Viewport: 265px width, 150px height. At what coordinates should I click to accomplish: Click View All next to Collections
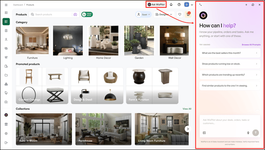click(187, 109)
